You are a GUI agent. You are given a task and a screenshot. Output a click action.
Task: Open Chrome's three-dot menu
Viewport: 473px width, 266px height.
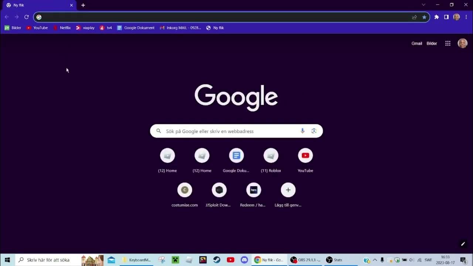[x=466, y=17]
